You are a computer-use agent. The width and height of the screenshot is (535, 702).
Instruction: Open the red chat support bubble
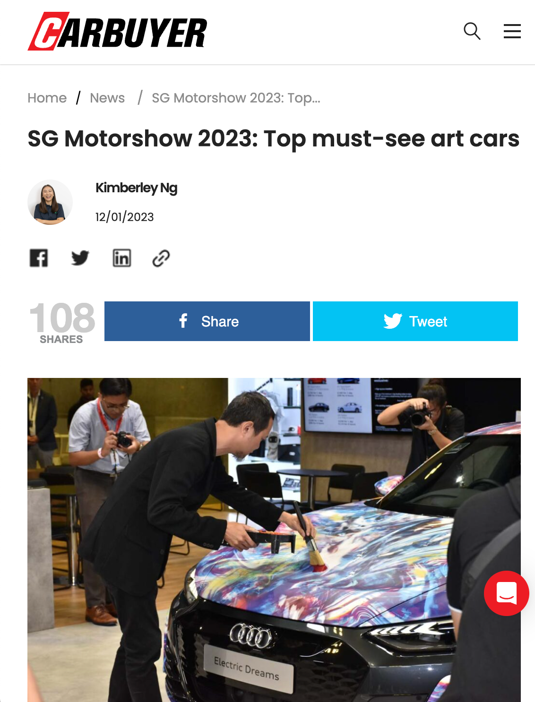pyautogui.click(x=506, y=593)
